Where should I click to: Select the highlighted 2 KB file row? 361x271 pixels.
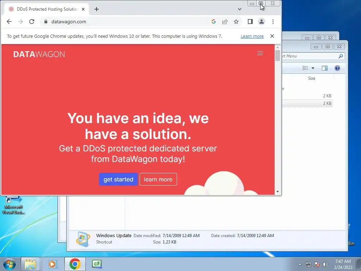(x=307, y=103)
